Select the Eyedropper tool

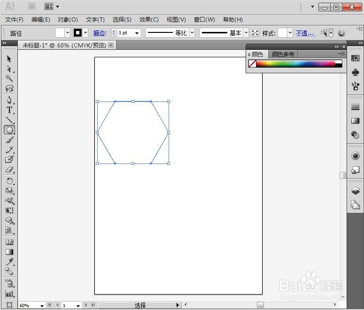pyautogui.click(x=9, y=262)
